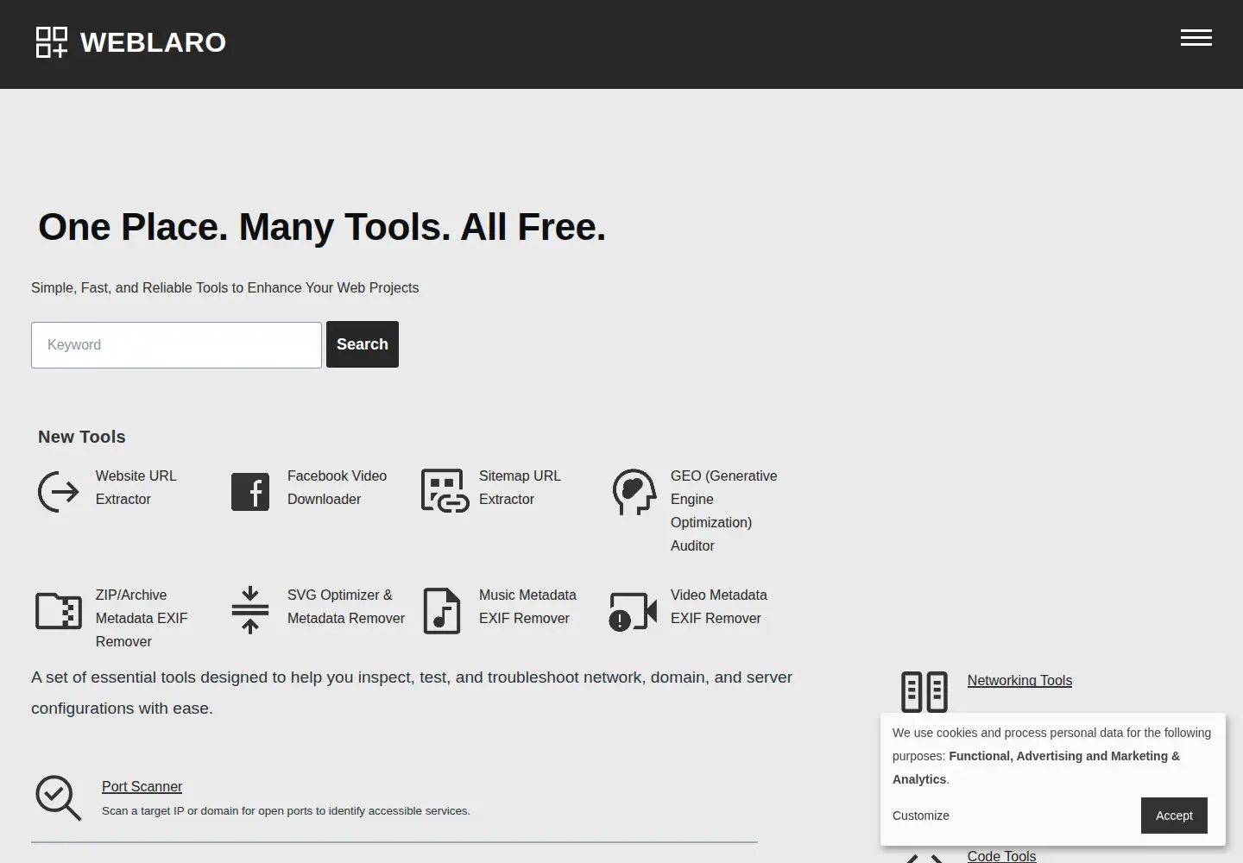Viewport: 1243px width, 863px height.
Task: Open Music Metadata EXIF Remover link
Action: [x=527, y=607]
